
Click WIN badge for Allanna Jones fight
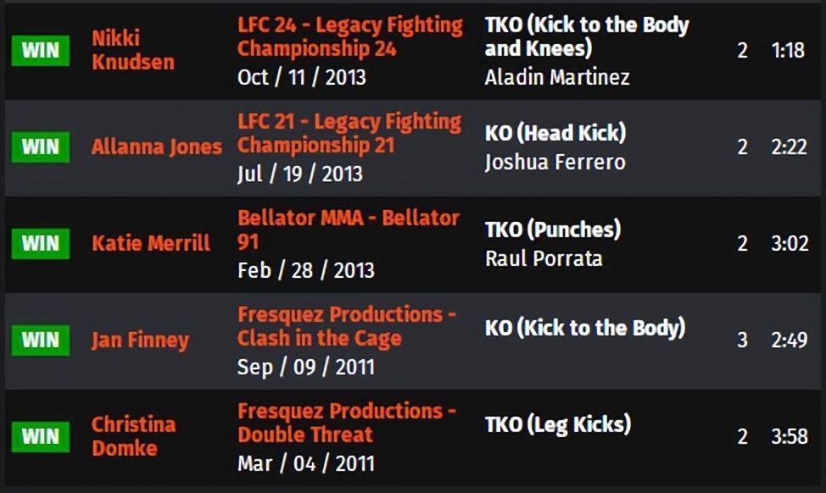pos(41,147)
